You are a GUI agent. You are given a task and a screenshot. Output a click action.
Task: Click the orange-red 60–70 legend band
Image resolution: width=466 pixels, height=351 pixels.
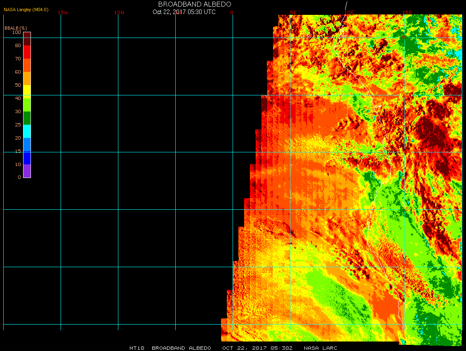click(27, 65)
